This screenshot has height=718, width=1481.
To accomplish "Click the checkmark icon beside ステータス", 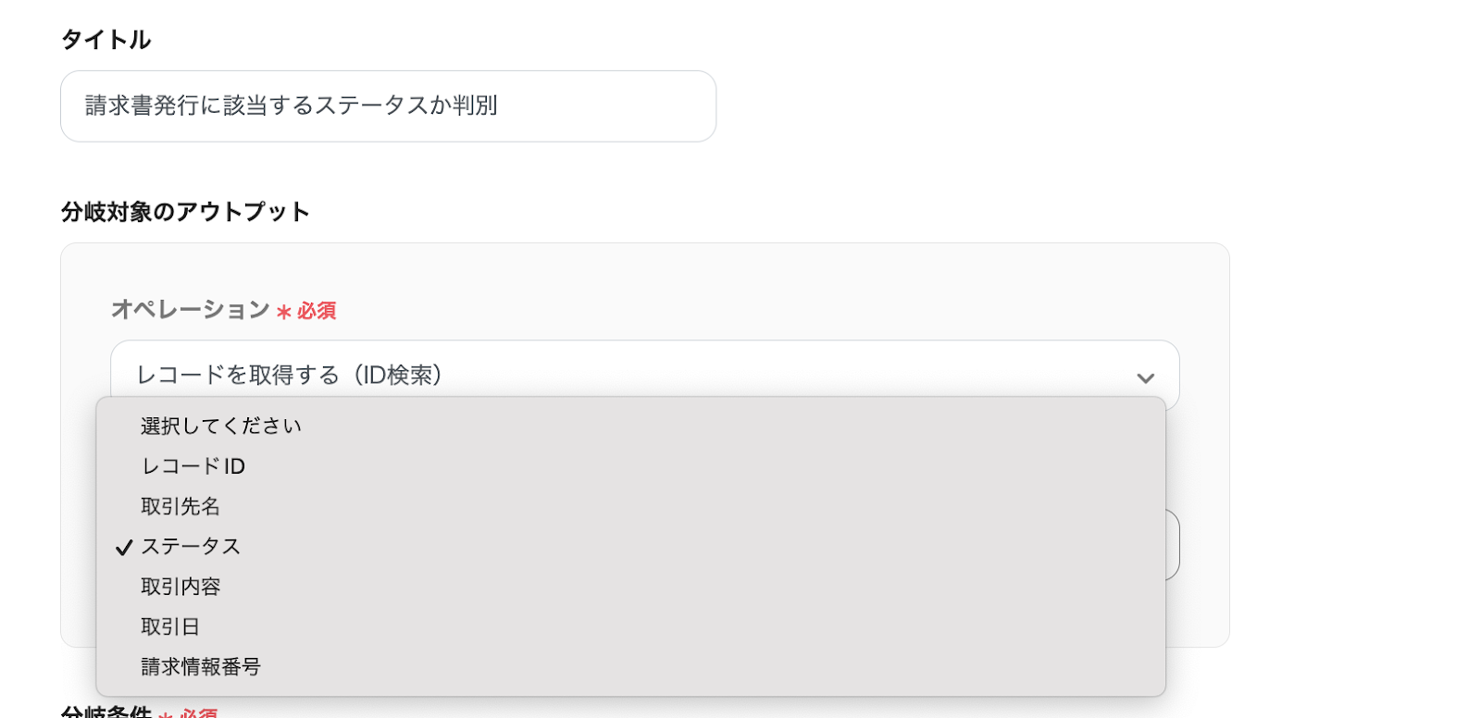I will (124, 548).
